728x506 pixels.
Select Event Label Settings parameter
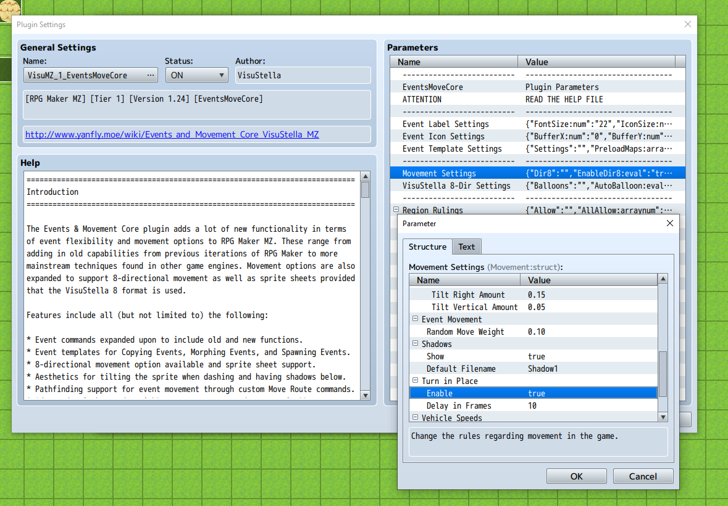[x=538, y=124]
